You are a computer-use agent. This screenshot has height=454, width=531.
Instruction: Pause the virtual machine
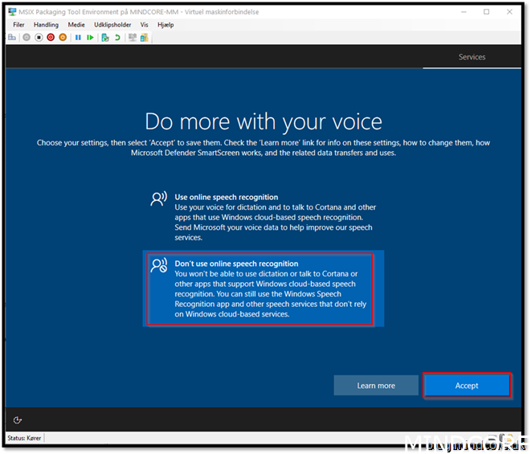click(x=78, y=37)
